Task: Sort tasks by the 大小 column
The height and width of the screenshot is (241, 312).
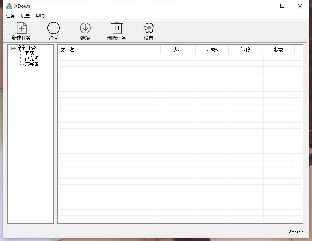Action: pyautogui.click(x=178, y=50)
